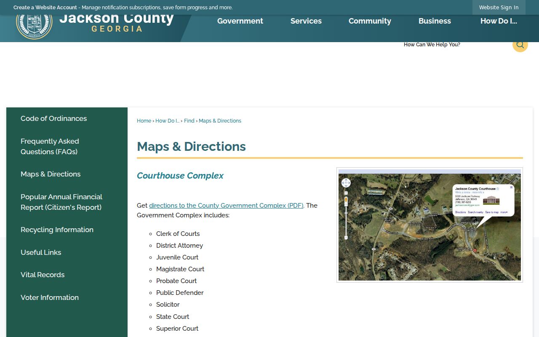The image size is (539, 337).
Task: Click the District Attorney list item
Action: tap(179, 246)
